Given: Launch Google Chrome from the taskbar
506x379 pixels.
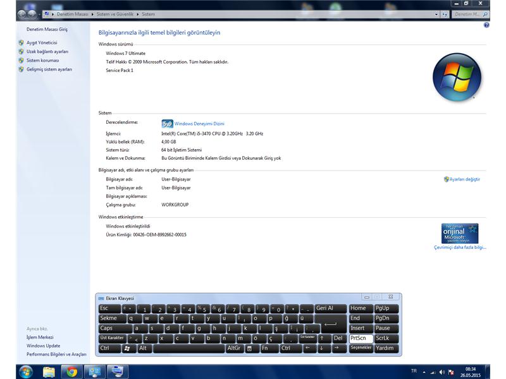Looking at the screenshot, I should click(71, 372).
